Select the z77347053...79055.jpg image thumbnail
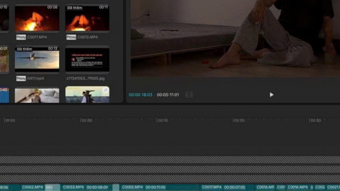The height and width of the screenshot is (191, 340). coord(87,59)
